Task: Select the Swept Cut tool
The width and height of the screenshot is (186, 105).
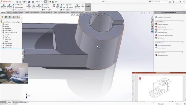Action: click(45, 5)
